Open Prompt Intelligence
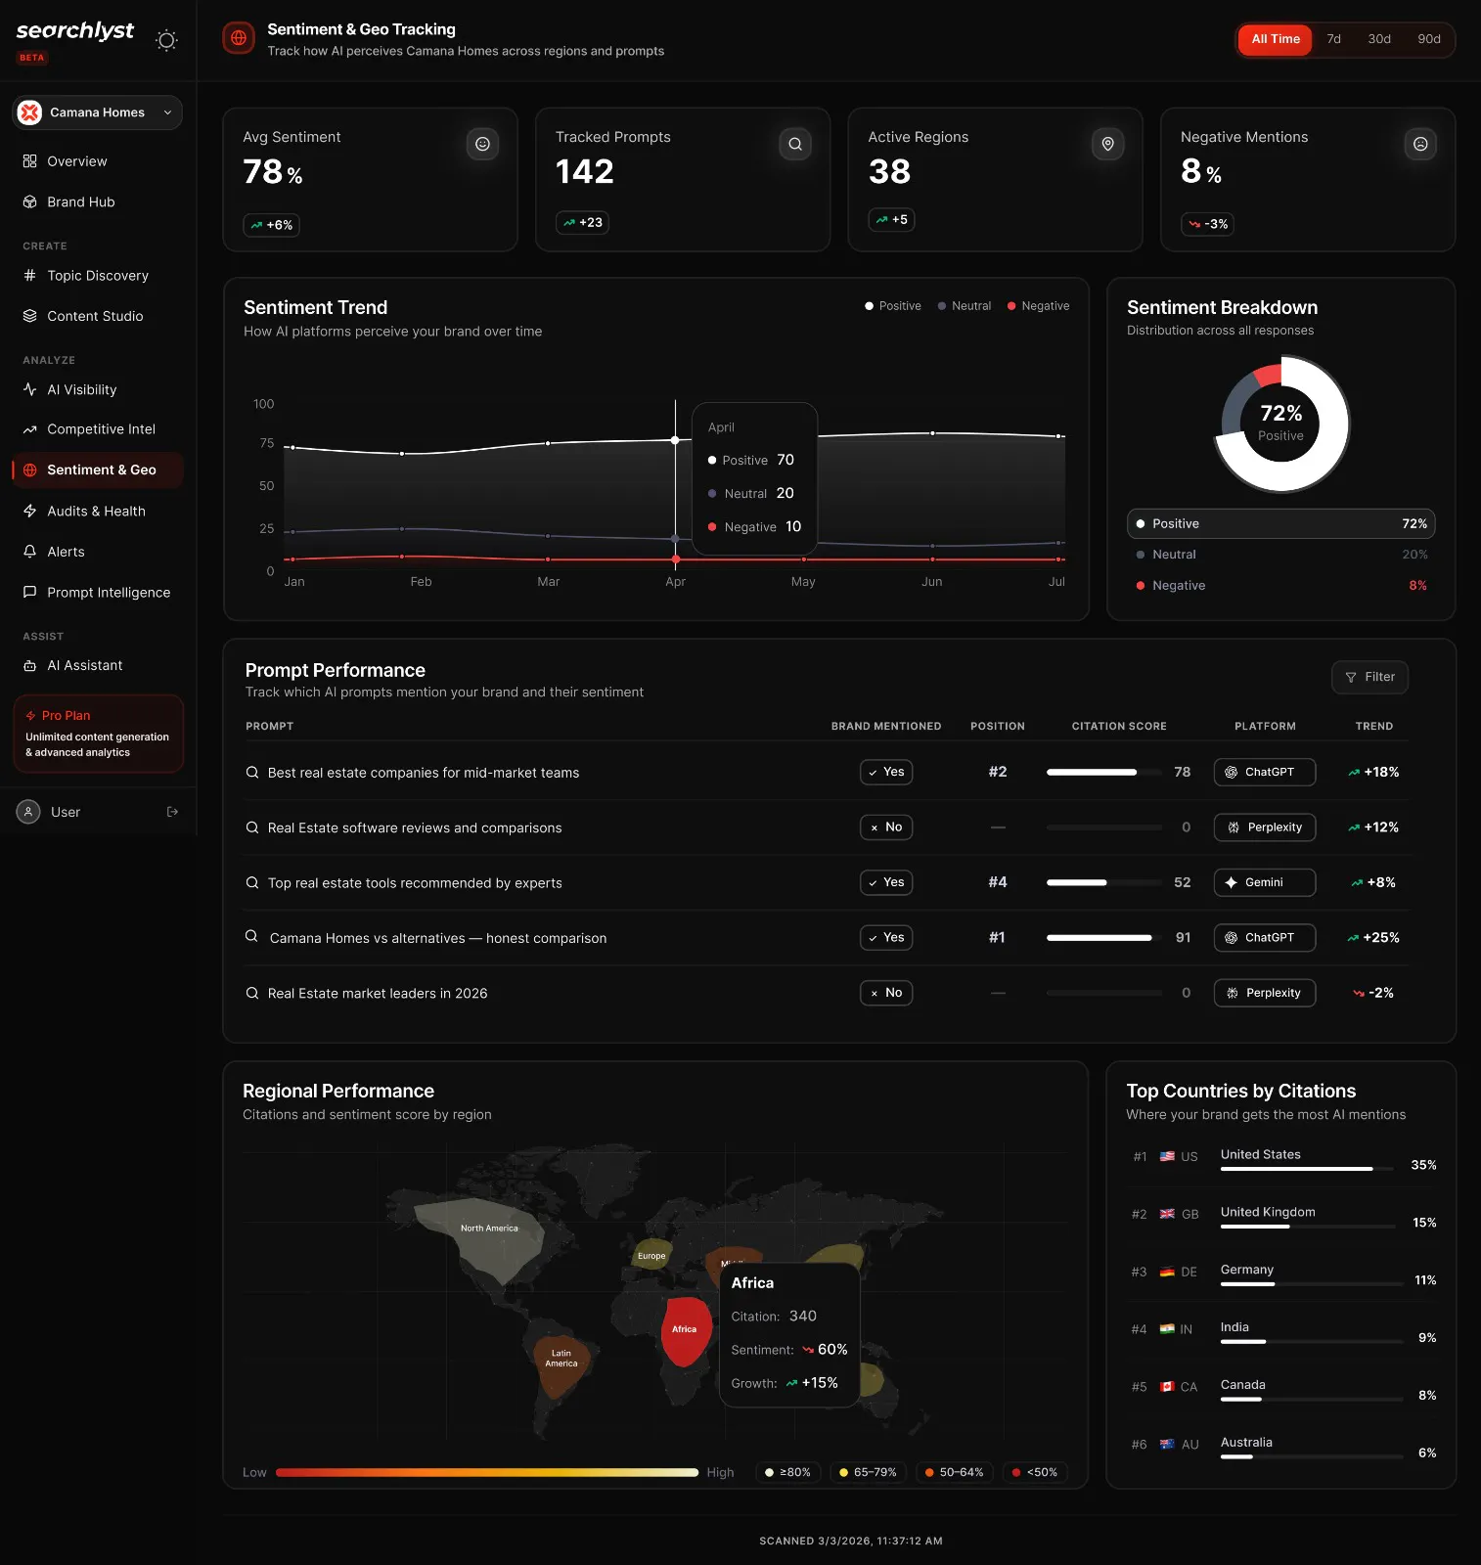The height and width of the screenshot is (1565, 1481). click(97, 592)
